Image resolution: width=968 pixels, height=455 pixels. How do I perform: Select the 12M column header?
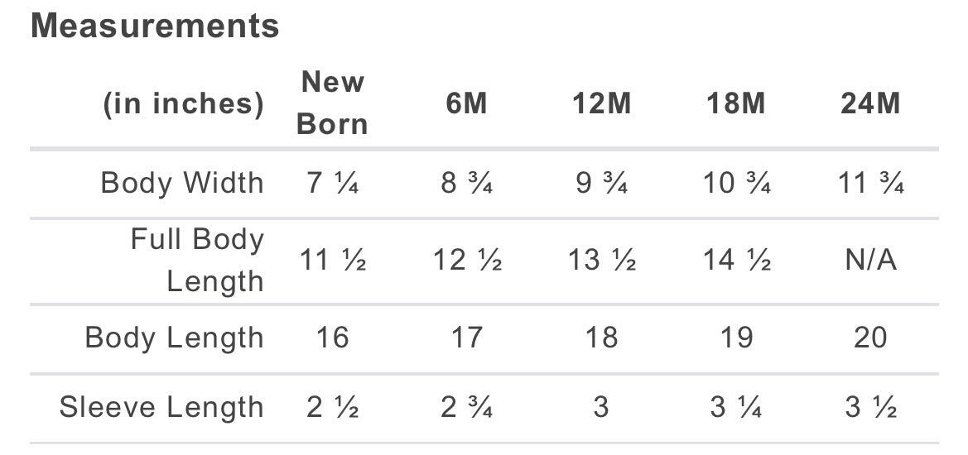(x=601, y=103)
